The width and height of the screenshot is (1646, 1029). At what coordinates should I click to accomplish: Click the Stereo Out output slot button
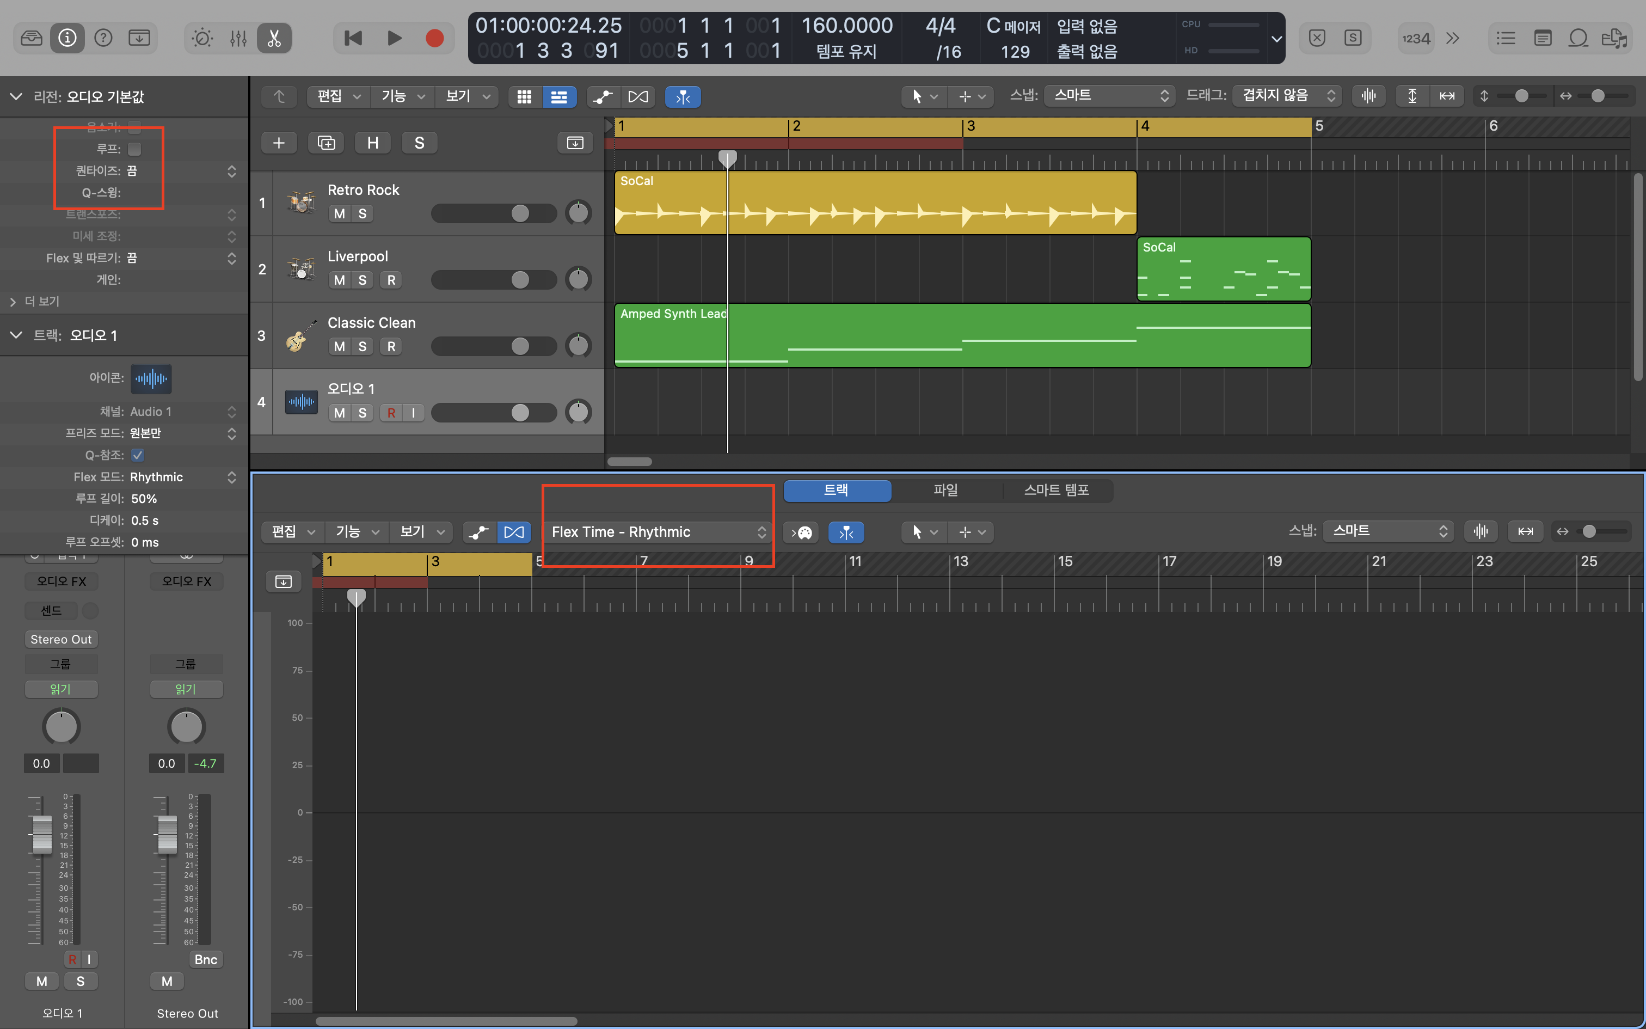tap(60, 639)
